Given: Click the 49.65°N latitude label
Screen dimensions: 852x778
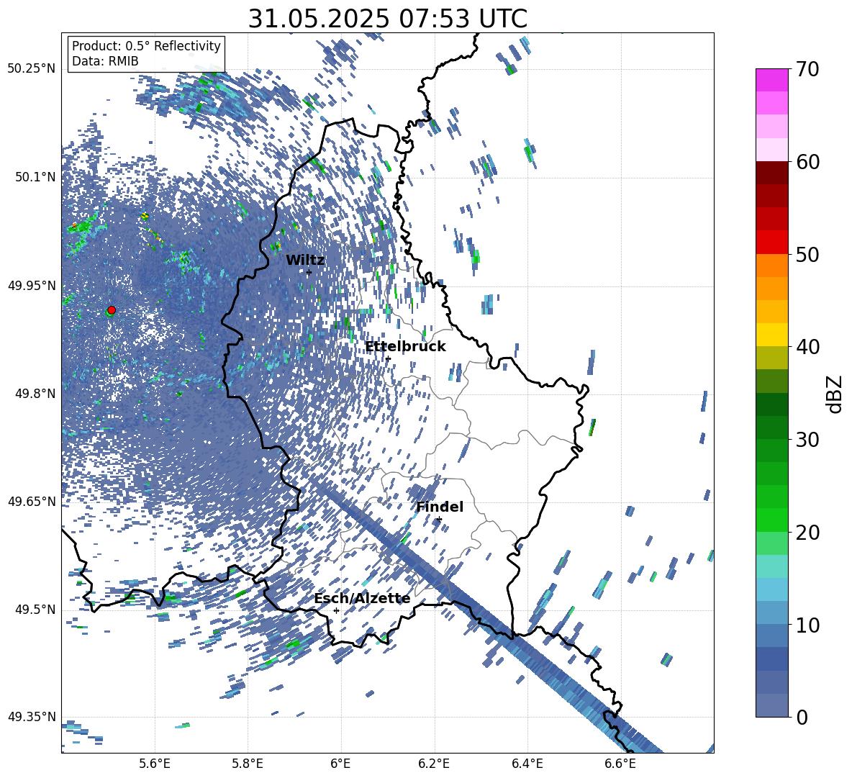Looking at the screenshot, I should coord(31,502).
